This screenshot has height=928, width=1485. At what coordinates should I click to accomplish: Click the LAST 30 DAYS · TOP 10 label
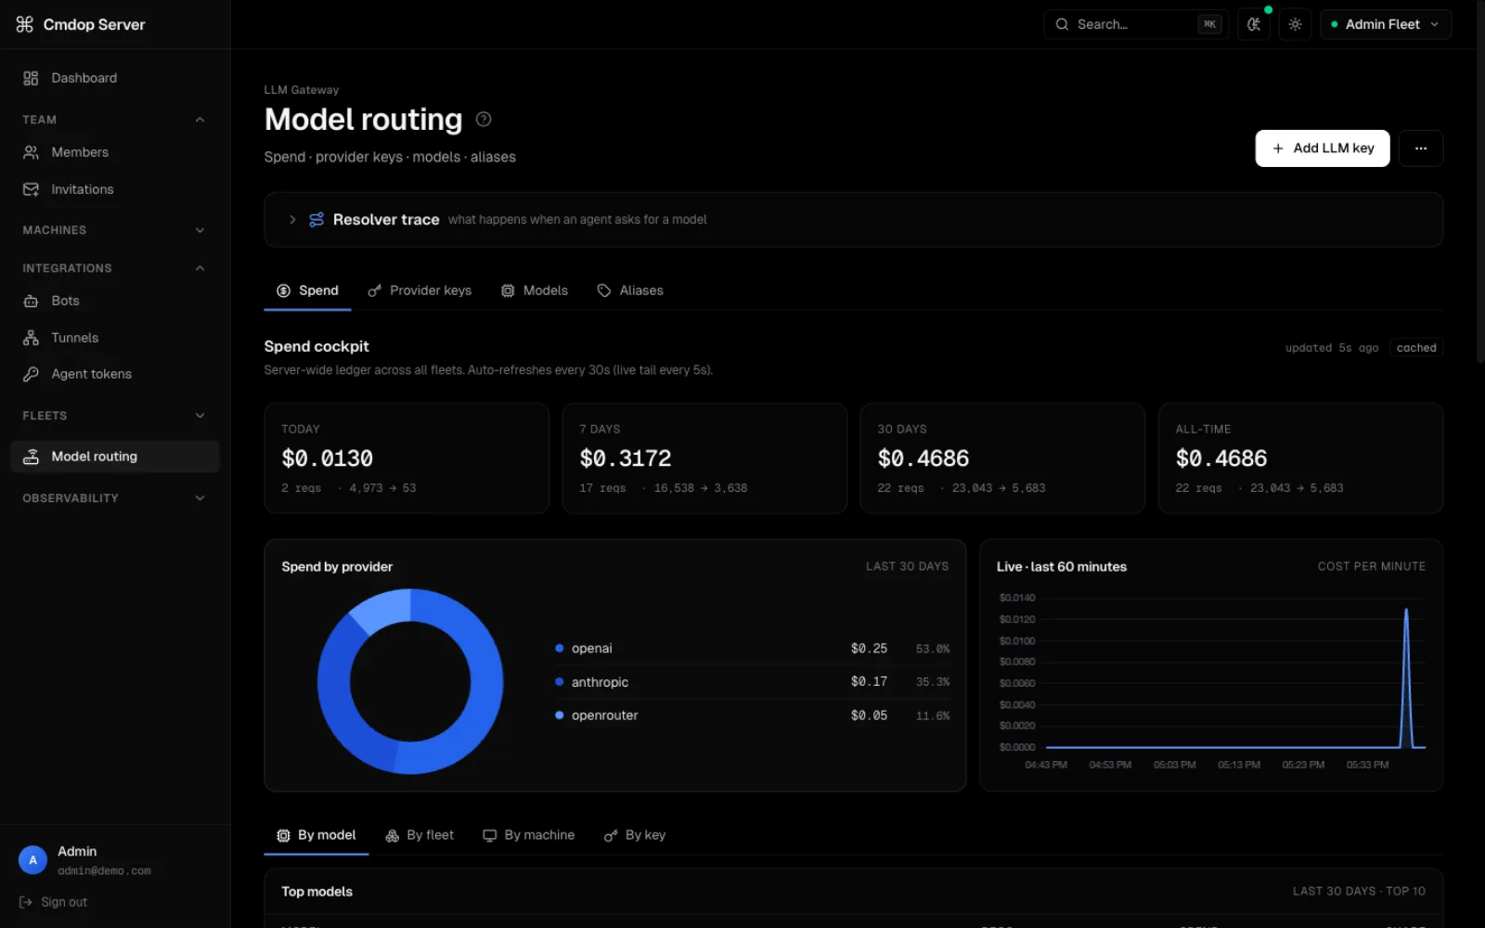point(1359,892)
